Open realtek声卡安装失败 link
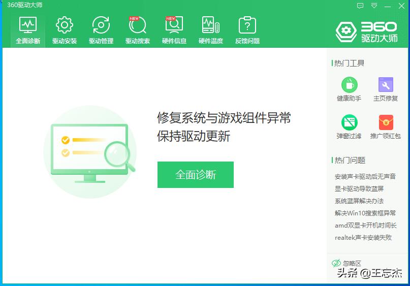The image size is (410, 286). pyautogui.click(x=363, y=237)
